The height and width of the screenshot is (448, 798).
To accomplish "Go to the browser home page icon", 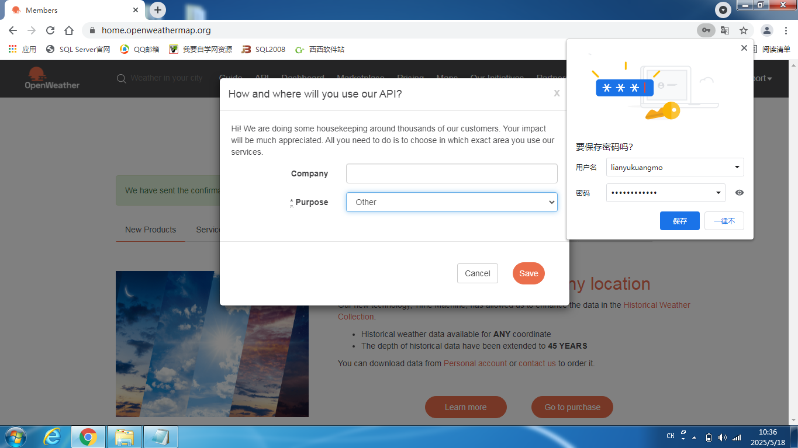I will click(69, 30).
